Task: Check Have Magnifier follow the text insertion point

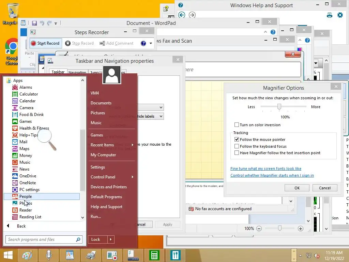Action: tap(237, 153)
